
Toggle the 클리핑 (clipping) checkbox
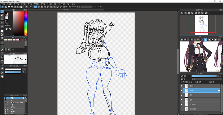tap(196, 82)
